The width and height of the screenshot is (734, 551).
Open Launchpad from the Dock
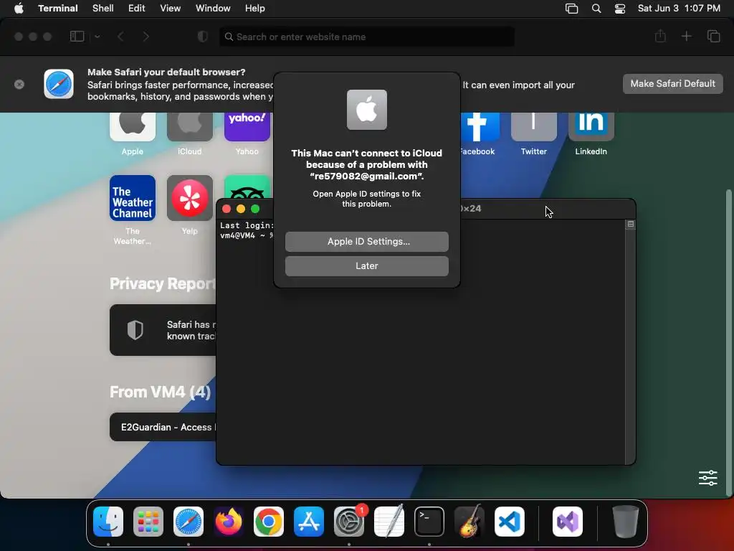pos(148,522)
